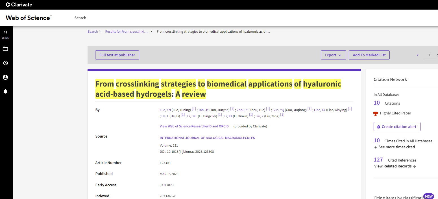Click Create citation alert button
Viewport: 438px width, 199px height.
point(397,127)
